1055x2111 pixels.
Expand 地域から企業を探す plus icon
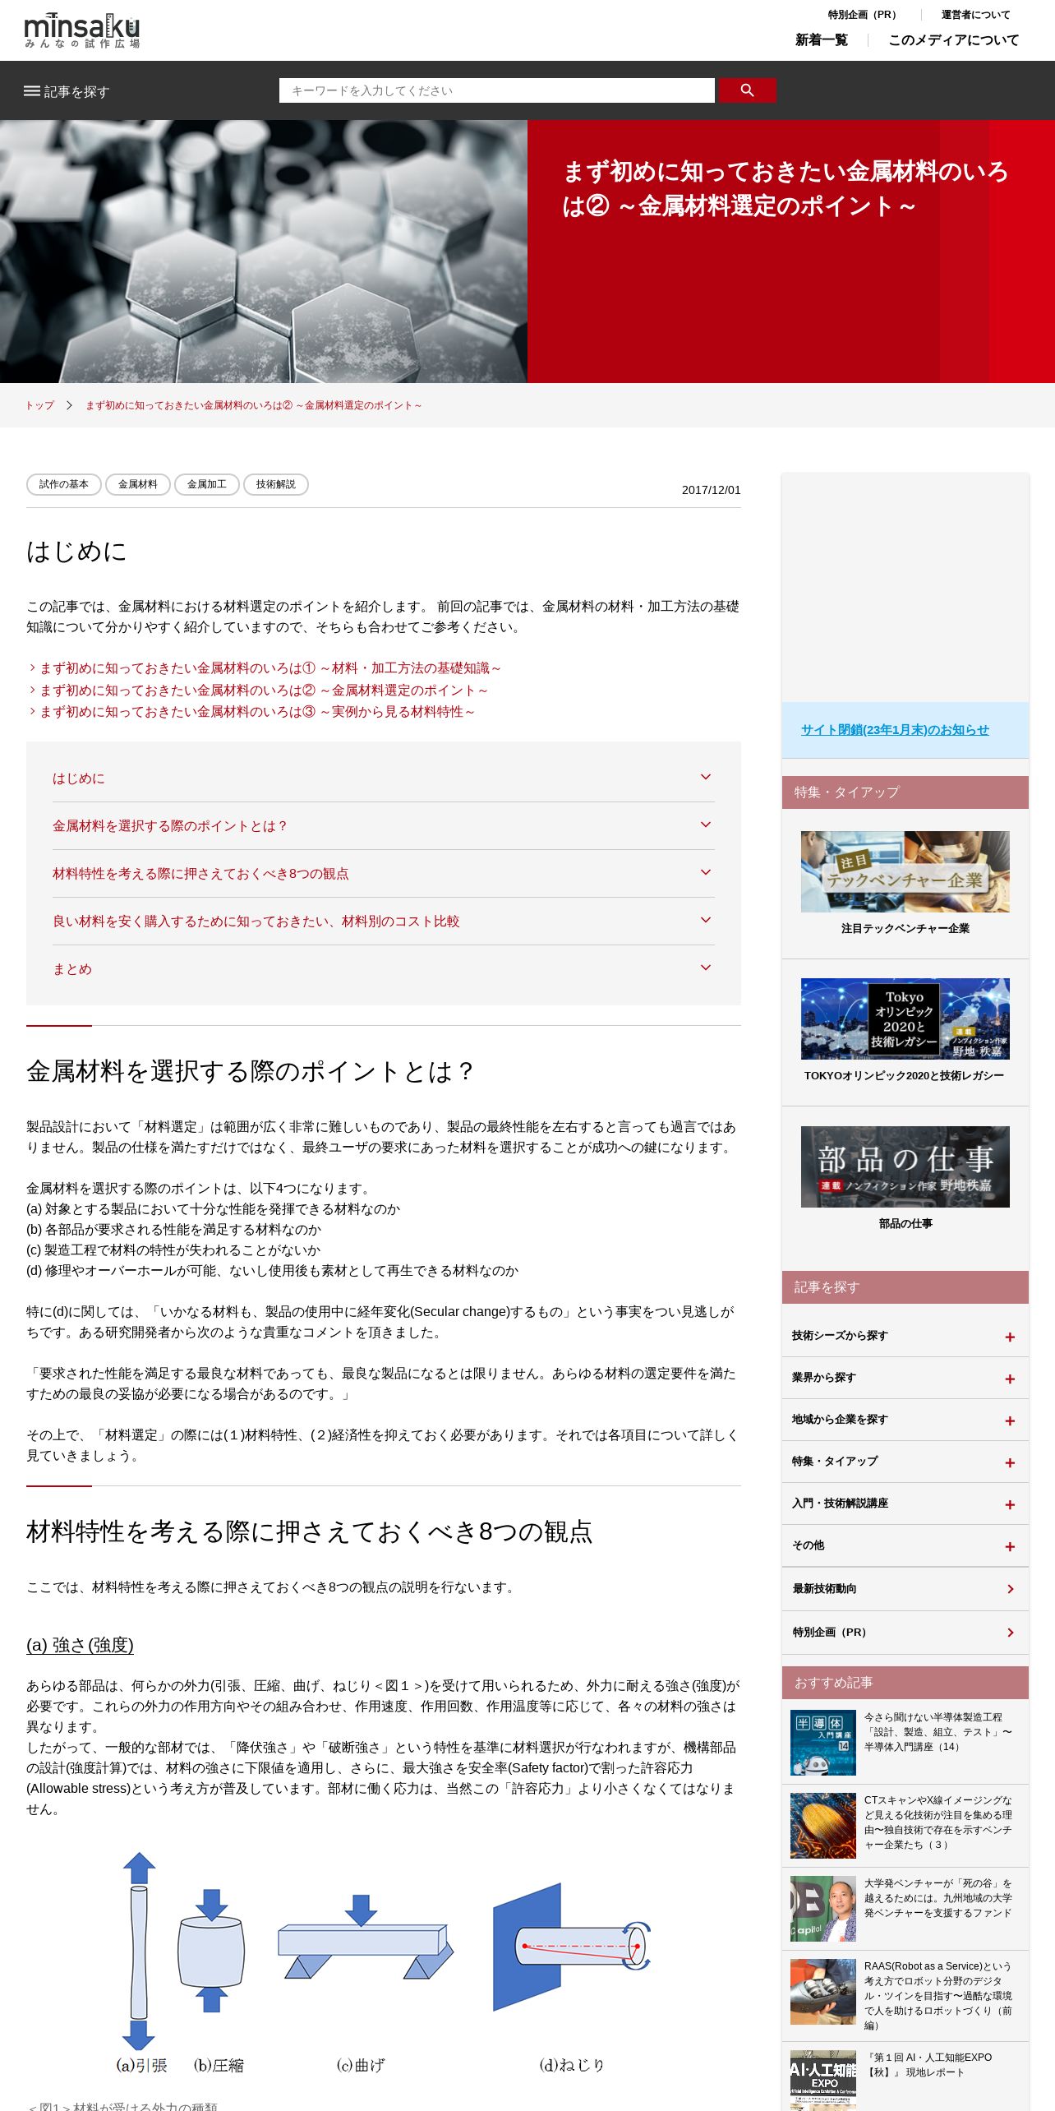click(x=1010, y=1421)
